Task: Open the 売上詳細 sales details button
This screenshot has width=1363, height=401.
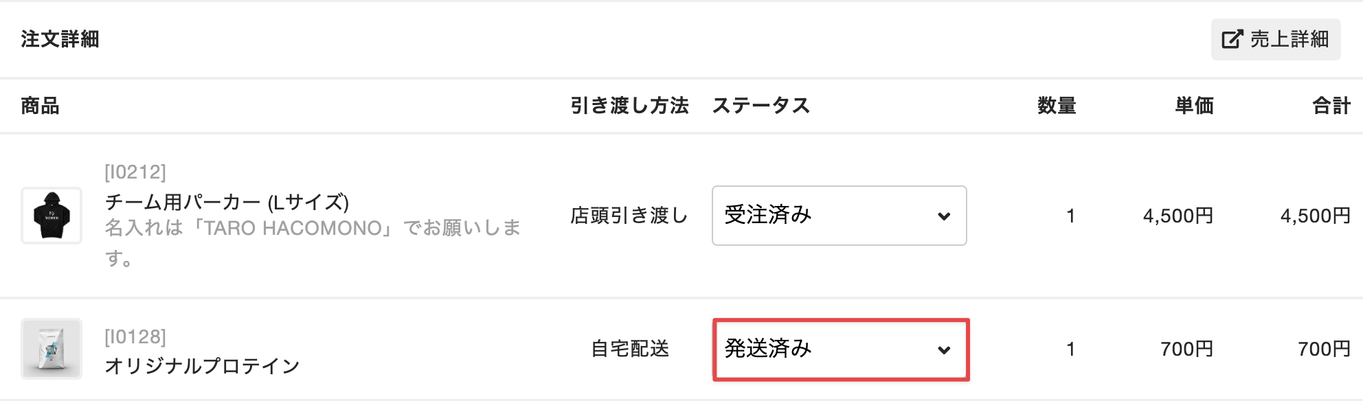Action: point(1275,39)
